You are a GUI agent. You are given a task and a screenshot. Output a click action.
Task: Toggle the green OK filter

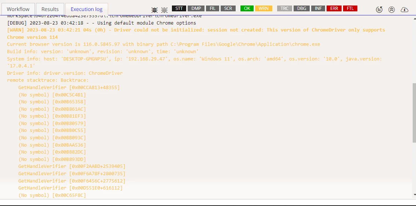pyautogui.click(x=247, y=8)
